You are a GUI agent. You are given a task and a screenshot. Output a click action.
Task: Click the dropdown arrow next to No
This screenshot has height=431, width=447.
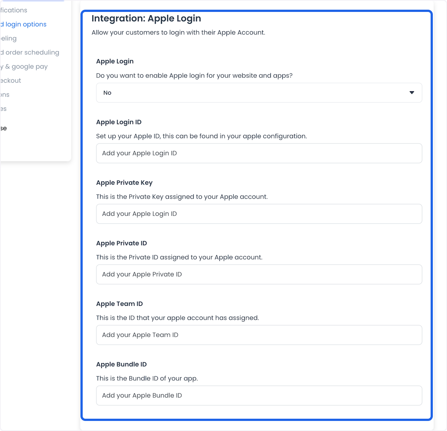412,93
